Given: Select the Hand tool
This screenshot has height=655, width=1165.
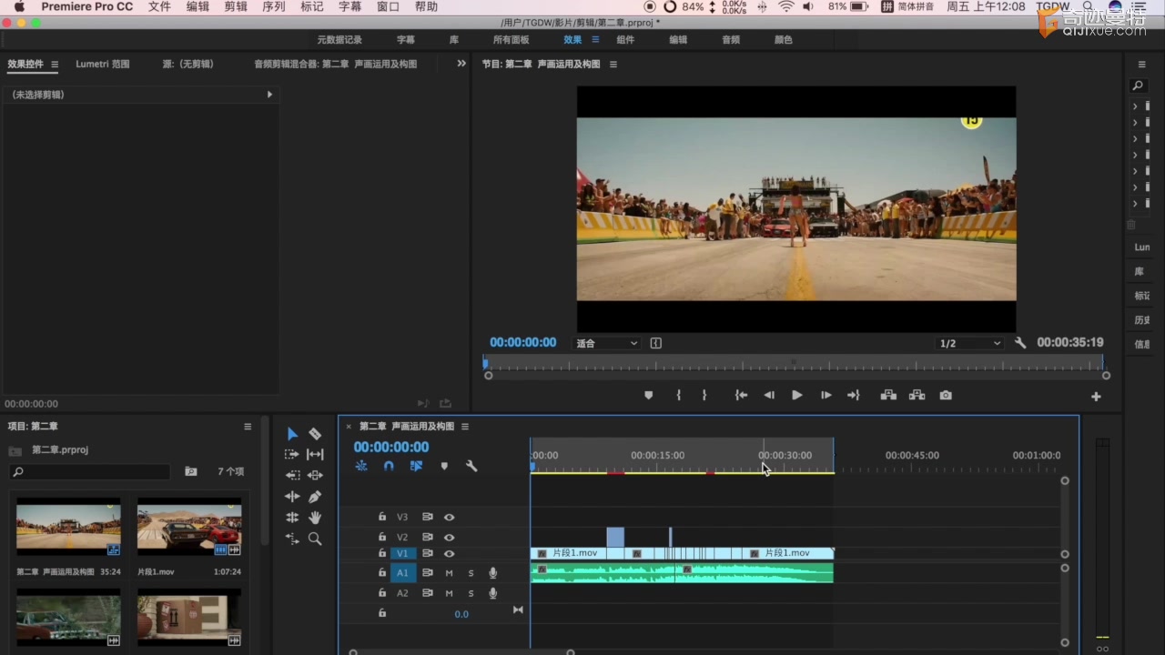Looking at the screenshot, I should [315, 518].
